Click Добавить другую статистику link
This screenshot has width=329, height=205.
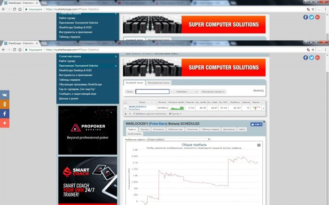pos(150,114)
